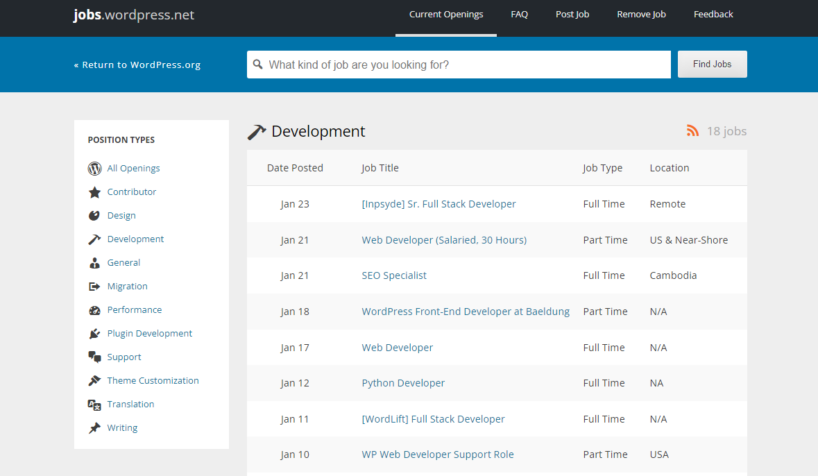Click the palette icon next to Design
Image resolution: width=818 pixels, height=476 pixels.
coord(94,216)
